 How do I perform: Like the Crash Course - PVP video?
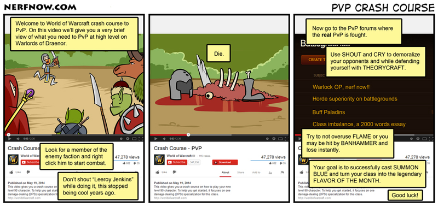160,172
